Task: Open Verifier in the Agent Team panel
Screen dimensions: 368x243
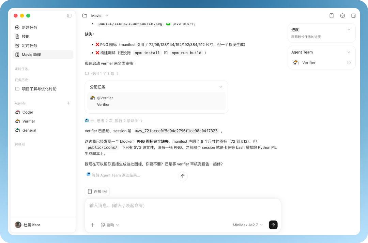Action: pos(322,62)
